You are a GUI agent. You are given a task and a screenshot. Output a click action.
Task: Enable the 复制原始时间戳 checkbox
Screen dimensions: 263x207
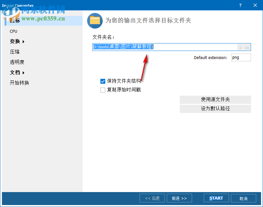[x=103, y=90]
